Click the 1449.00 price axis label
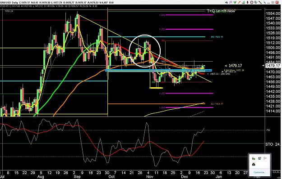 (x=273, y=87)
